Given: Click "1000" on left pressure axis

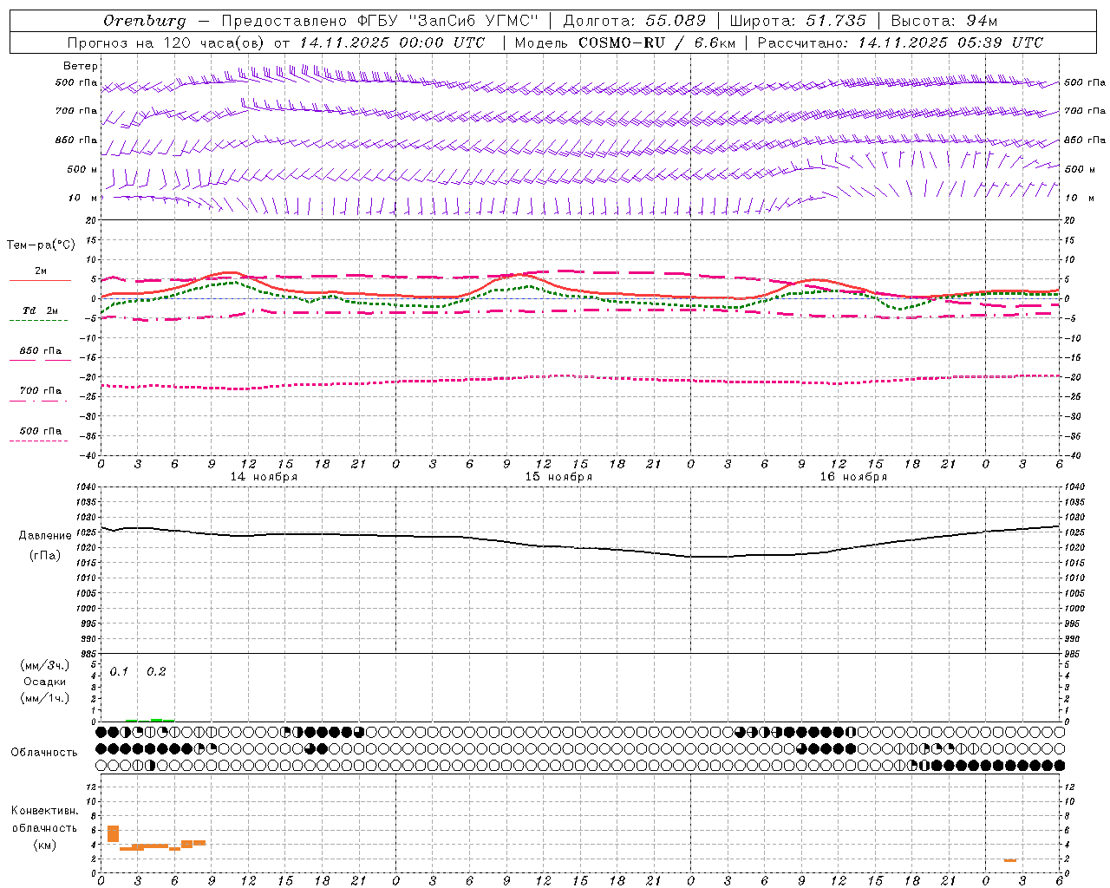Looking at the screenshot, I should tap(85, 609).
